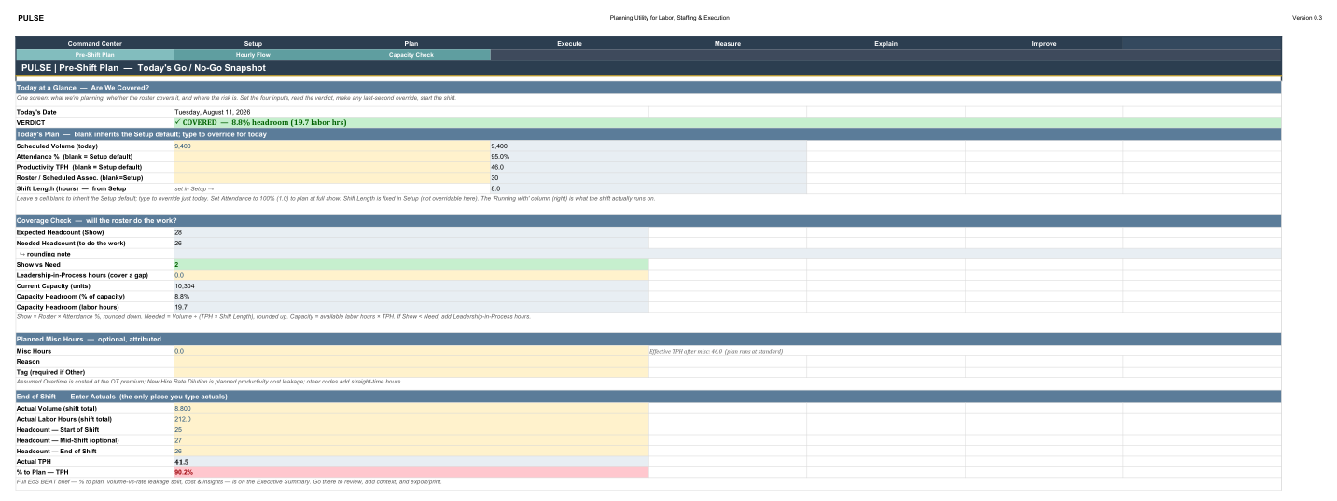Click the Tag (required if Other) input
Image resolution: width=1337 pixels, height=501 pixels.
[411, 371]
